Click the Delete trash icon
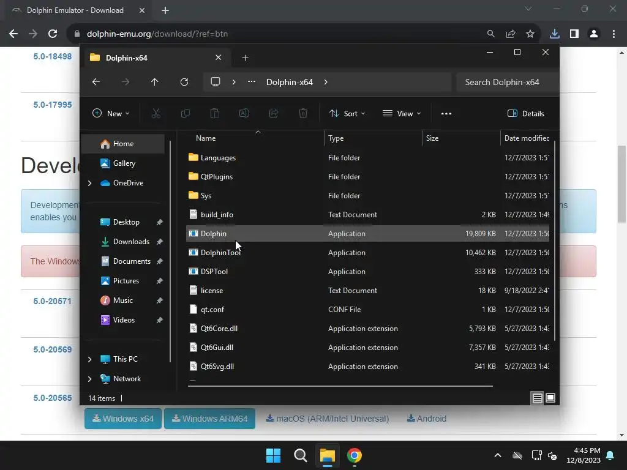 (303, 113)
